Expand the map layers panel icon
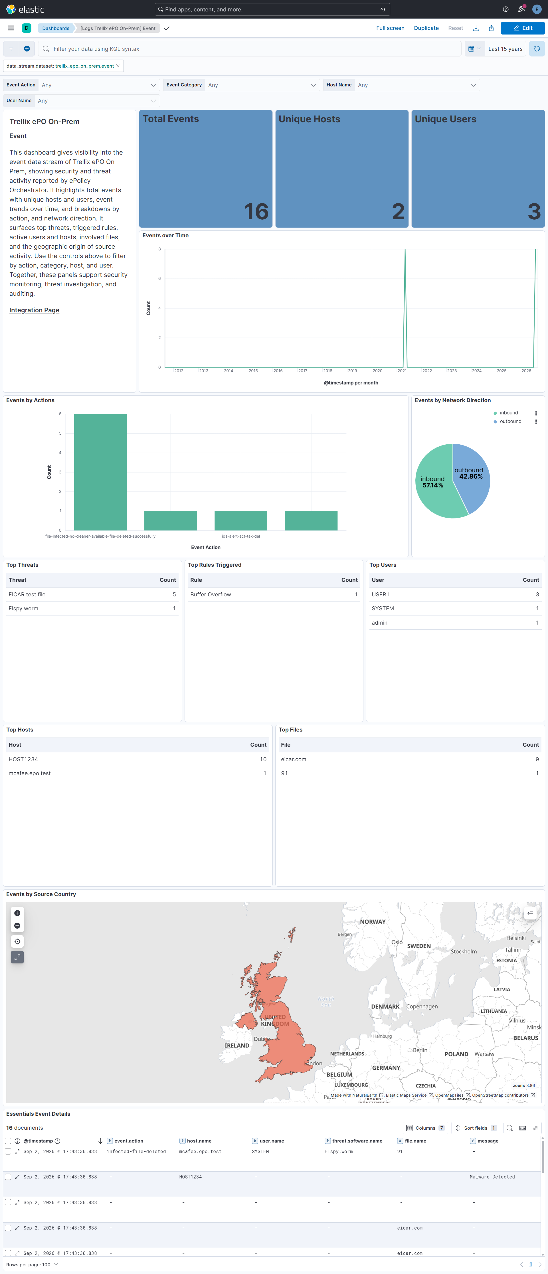This screenshot has height=1274, width=548. [530, 914]
